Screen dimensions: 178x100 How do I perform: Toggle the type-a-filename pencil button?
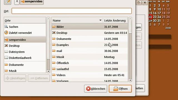pyautogui.click(x=8, y=2)
